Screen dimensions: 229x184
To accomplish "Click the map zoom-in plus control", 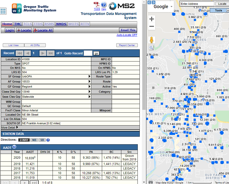I will pos(151,19).
